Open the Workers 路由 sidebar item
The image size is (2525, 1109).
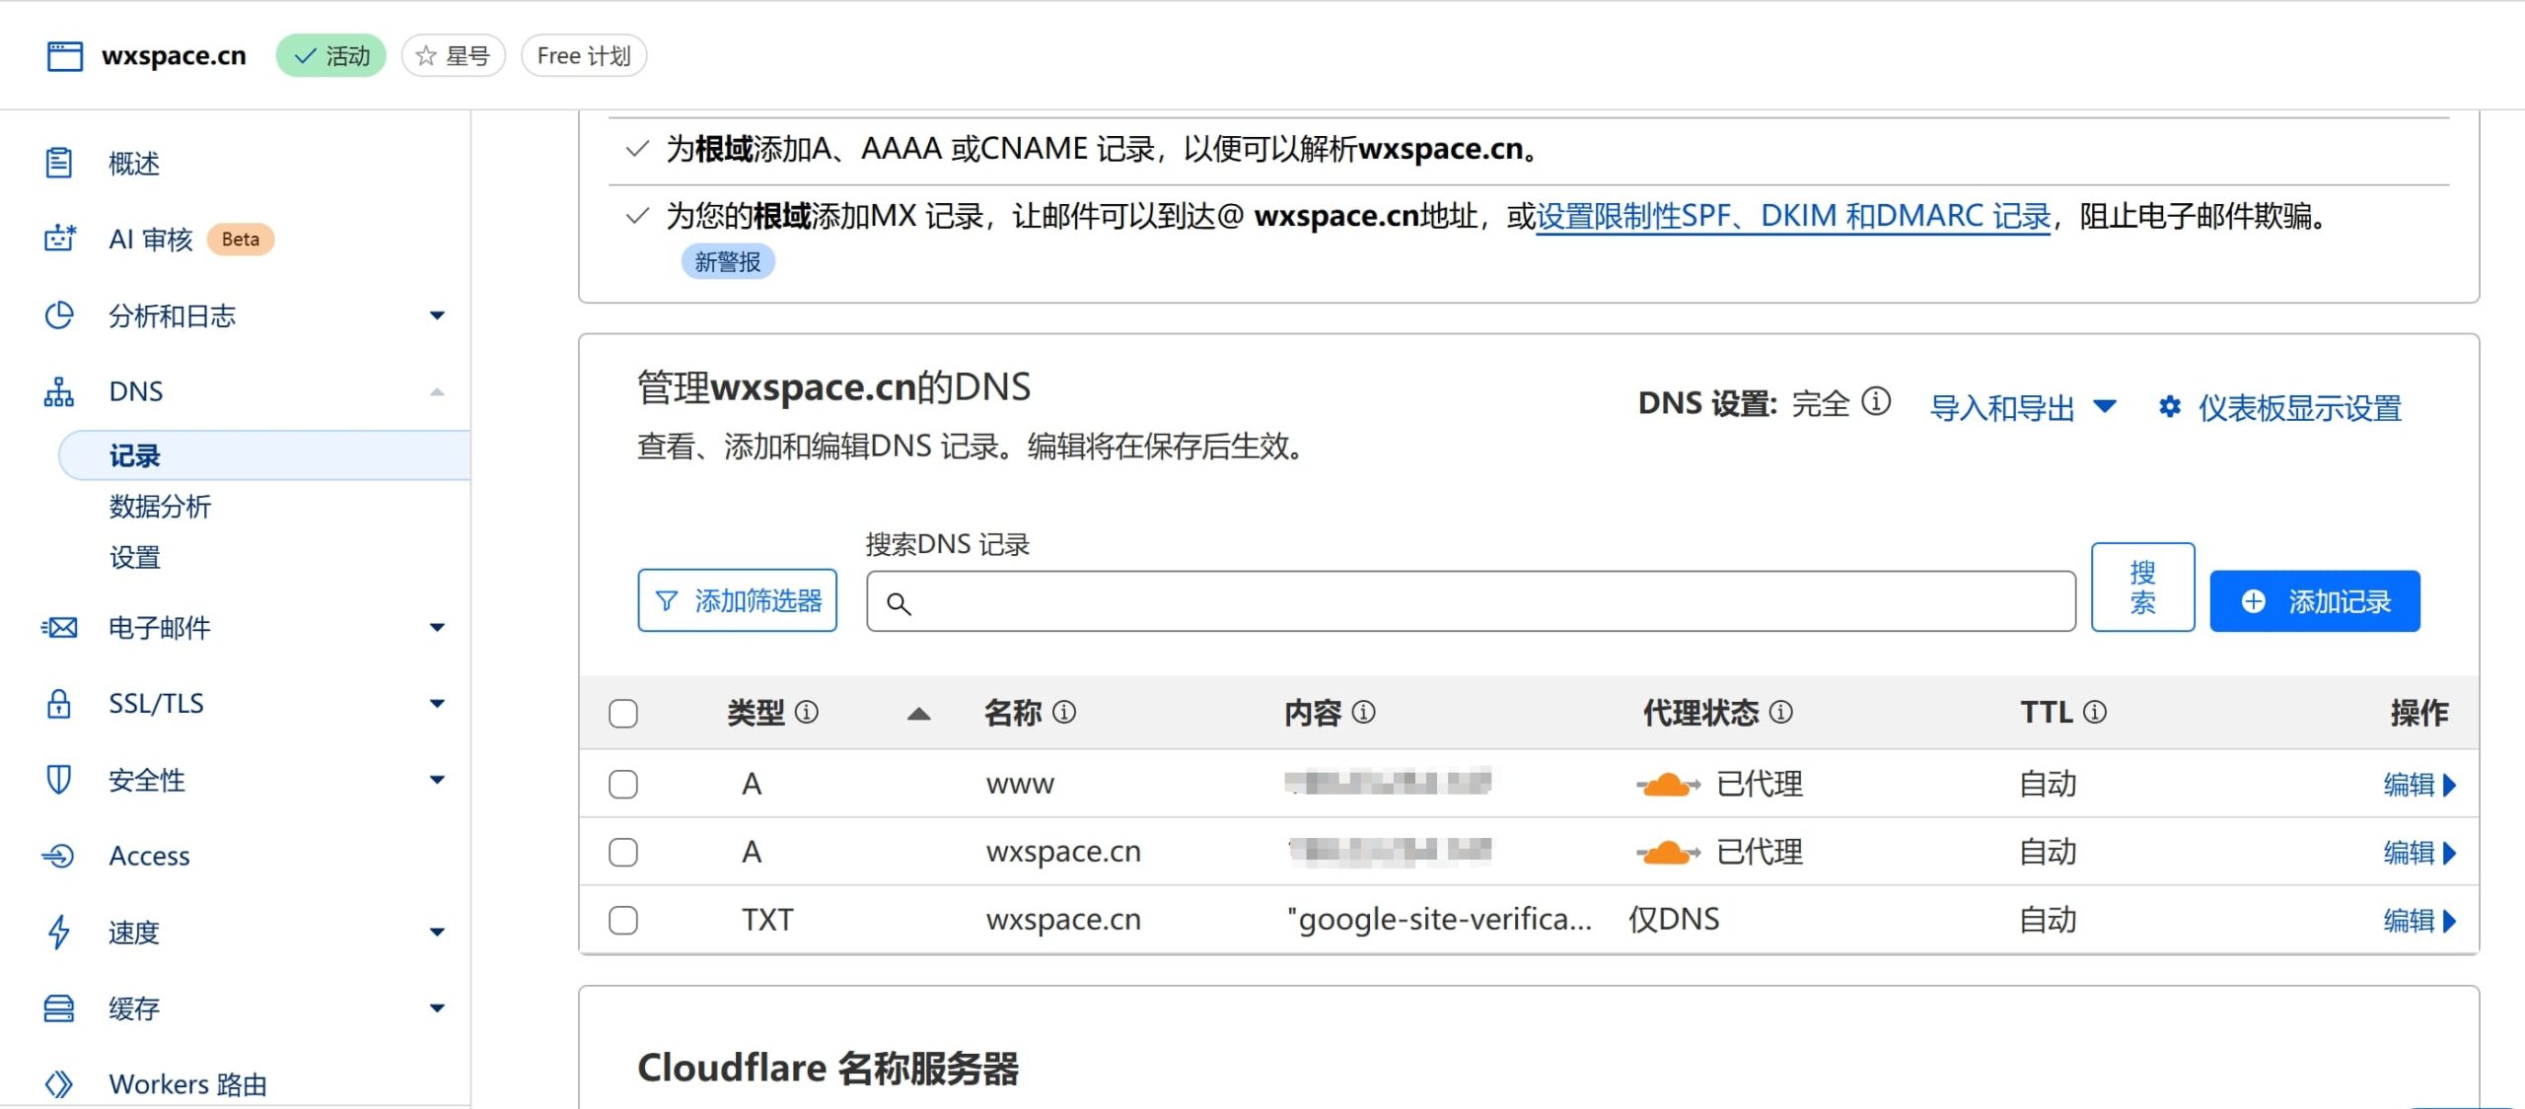[x=187, y=1084]
